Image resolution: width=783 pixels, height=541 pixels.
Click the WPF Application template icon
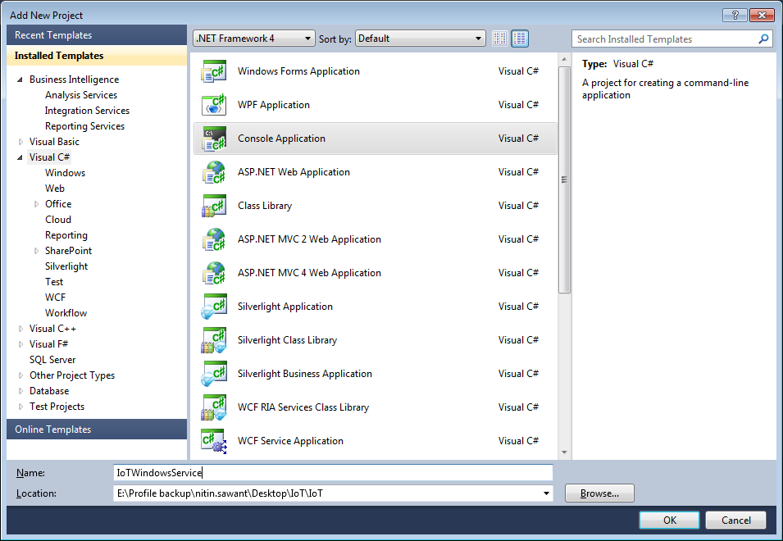(x=214, y=105)
